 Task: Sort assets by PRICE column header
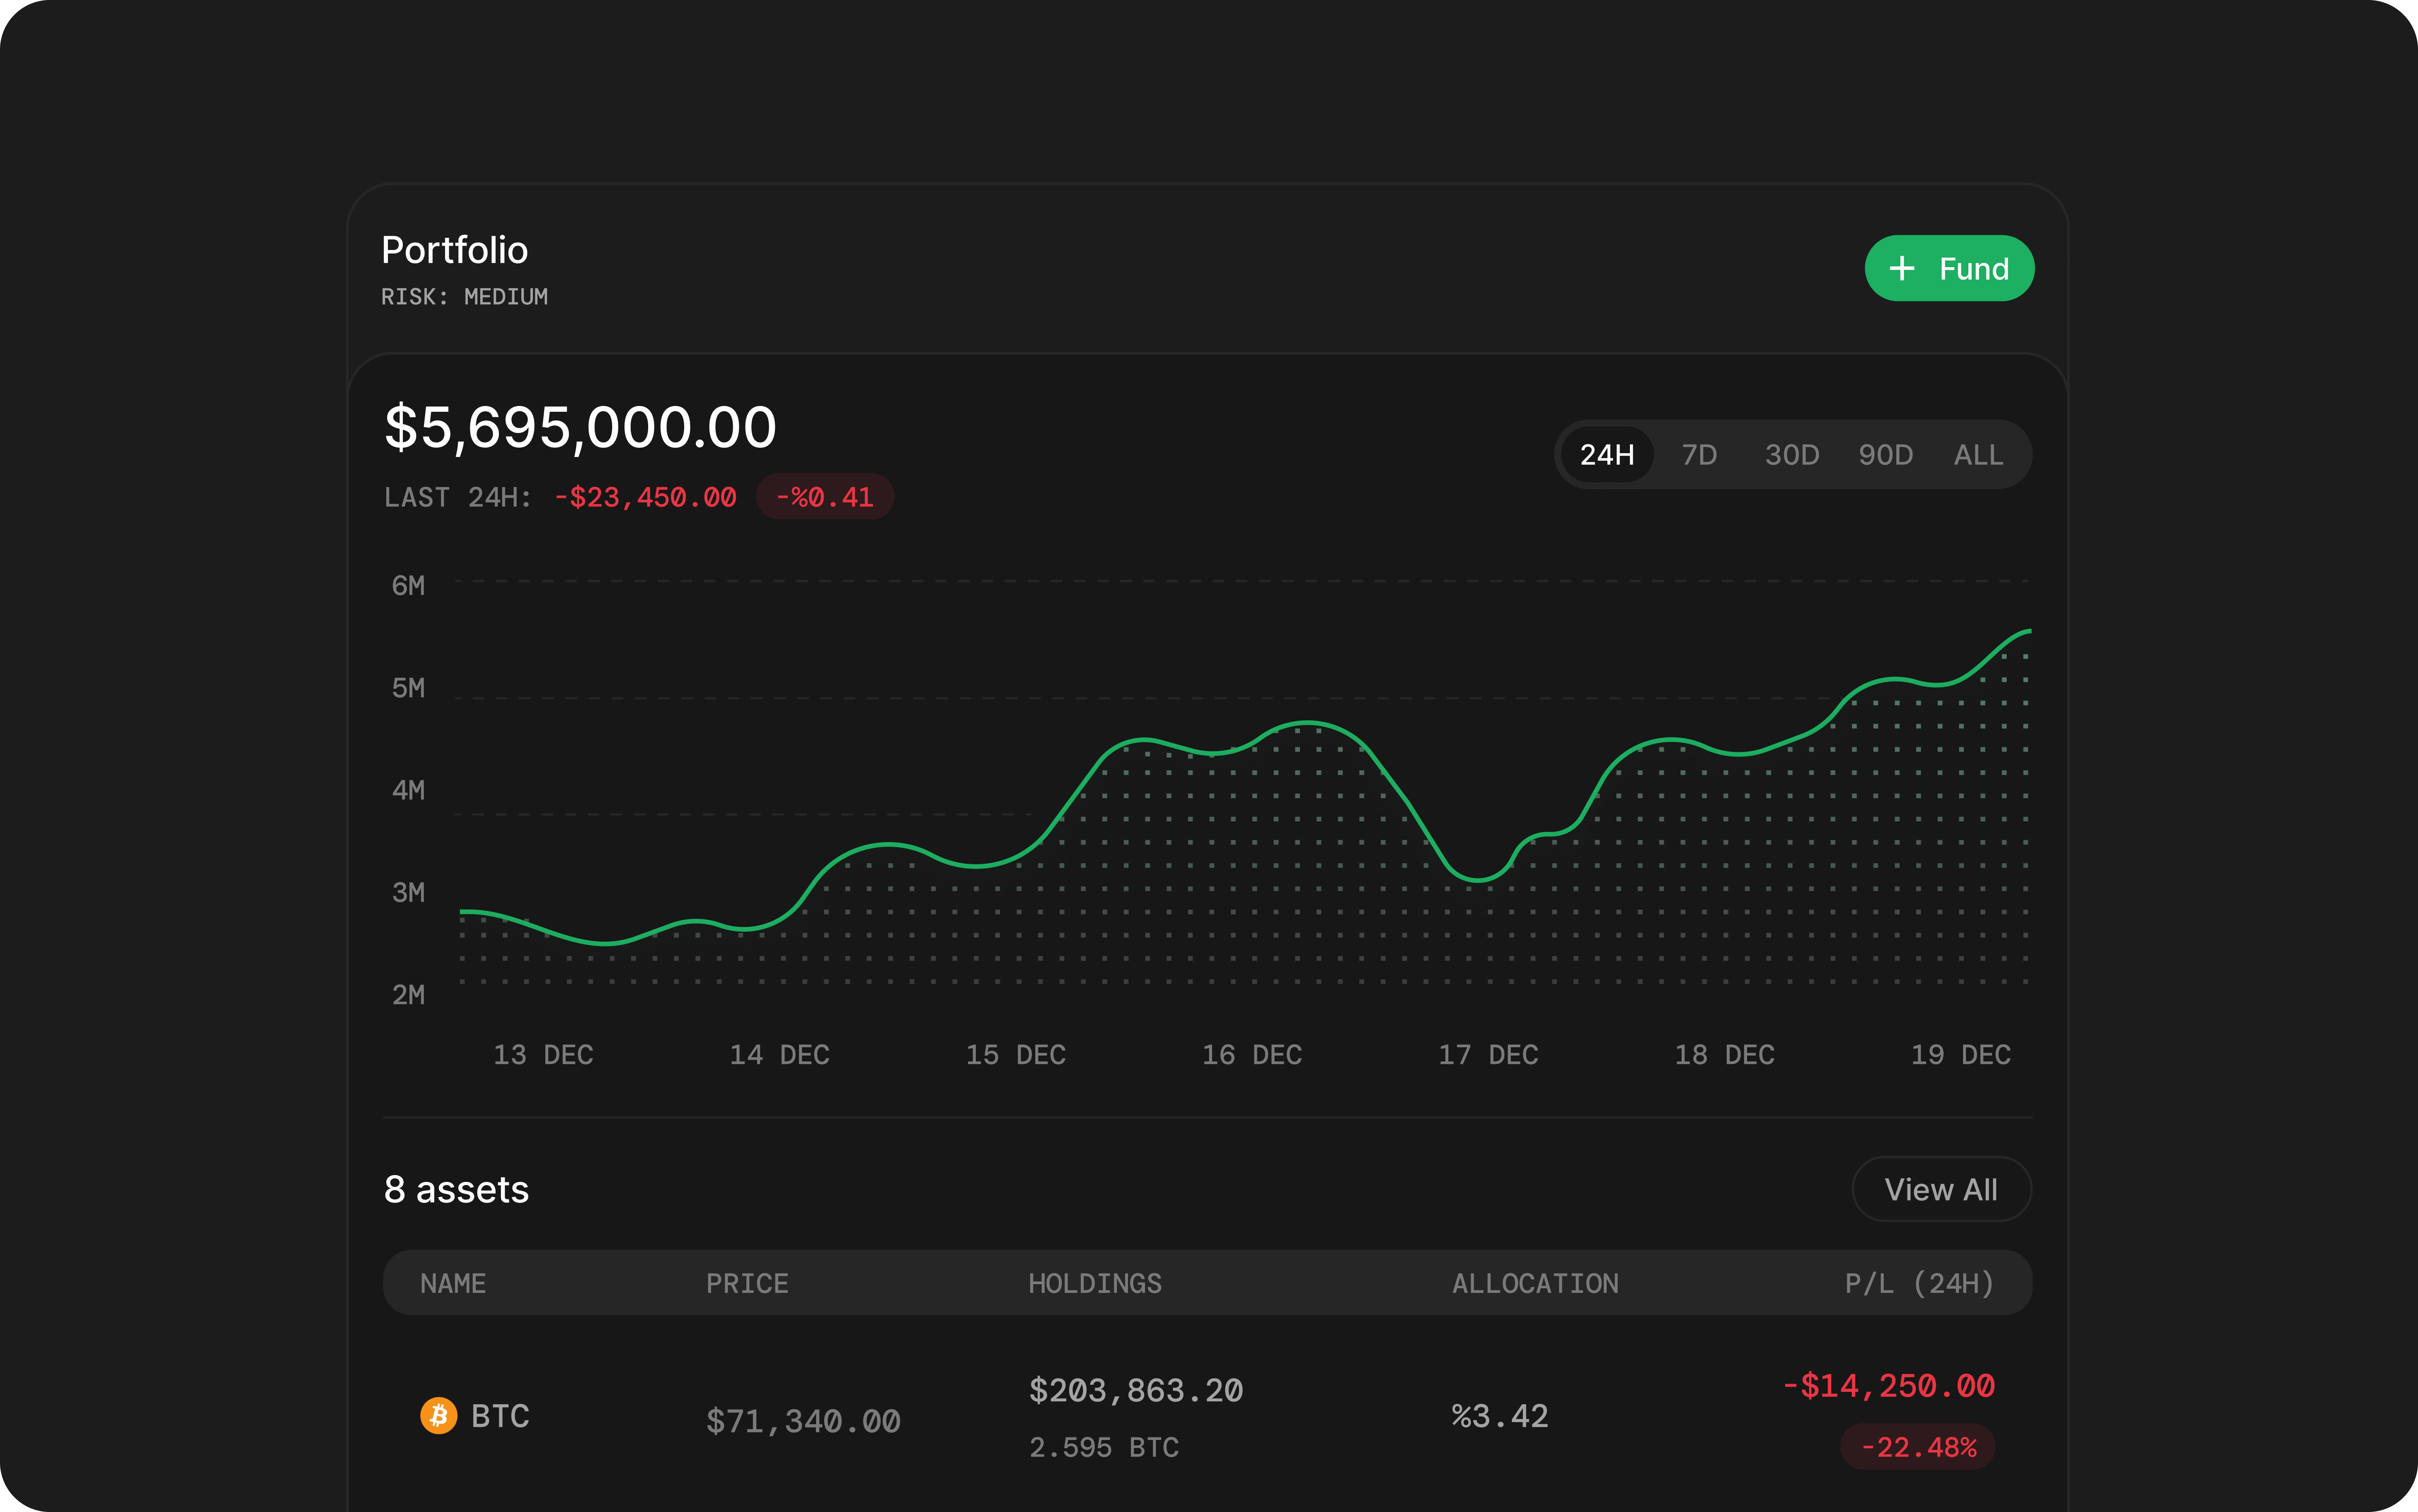[746, 1283]
